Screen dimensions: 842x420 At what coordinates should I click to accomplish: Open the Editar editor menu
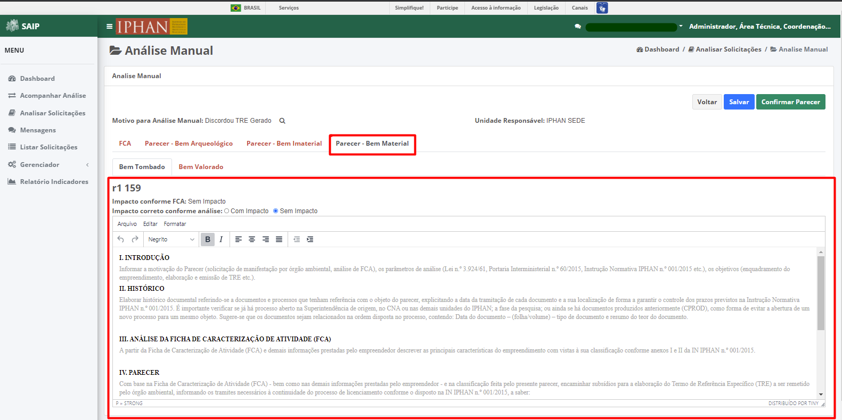tap(150, 224)
